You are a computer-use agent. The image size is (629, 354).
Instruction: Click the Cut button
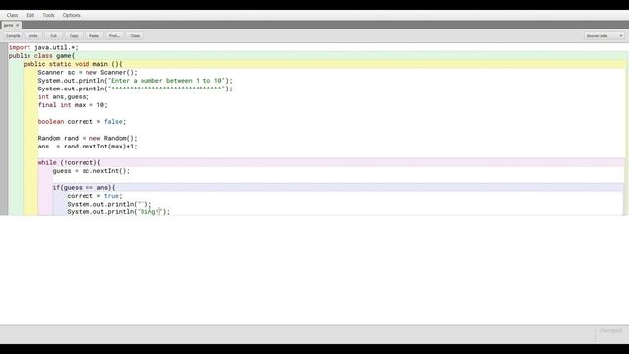coord(53,36)
